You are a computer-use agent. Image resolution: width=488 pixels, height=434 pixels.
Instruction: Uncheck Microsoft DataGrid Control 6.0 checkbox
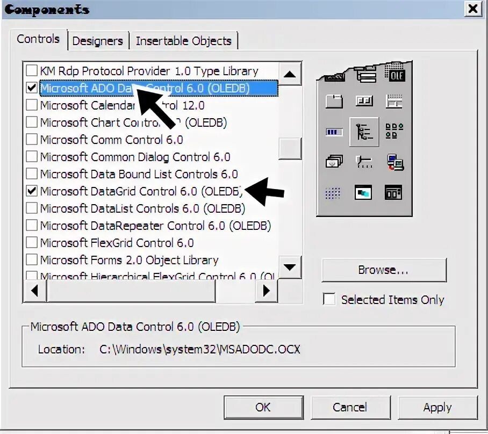point(32,191)
